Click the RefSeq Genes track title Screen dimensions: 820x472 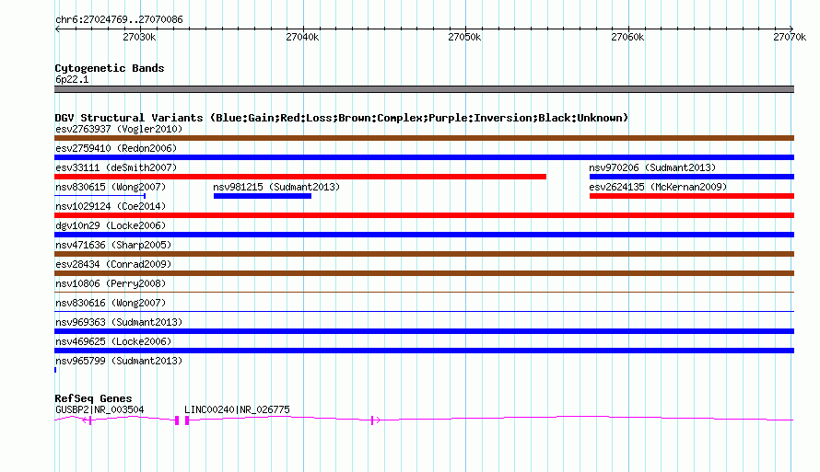(x=93, y=398)
